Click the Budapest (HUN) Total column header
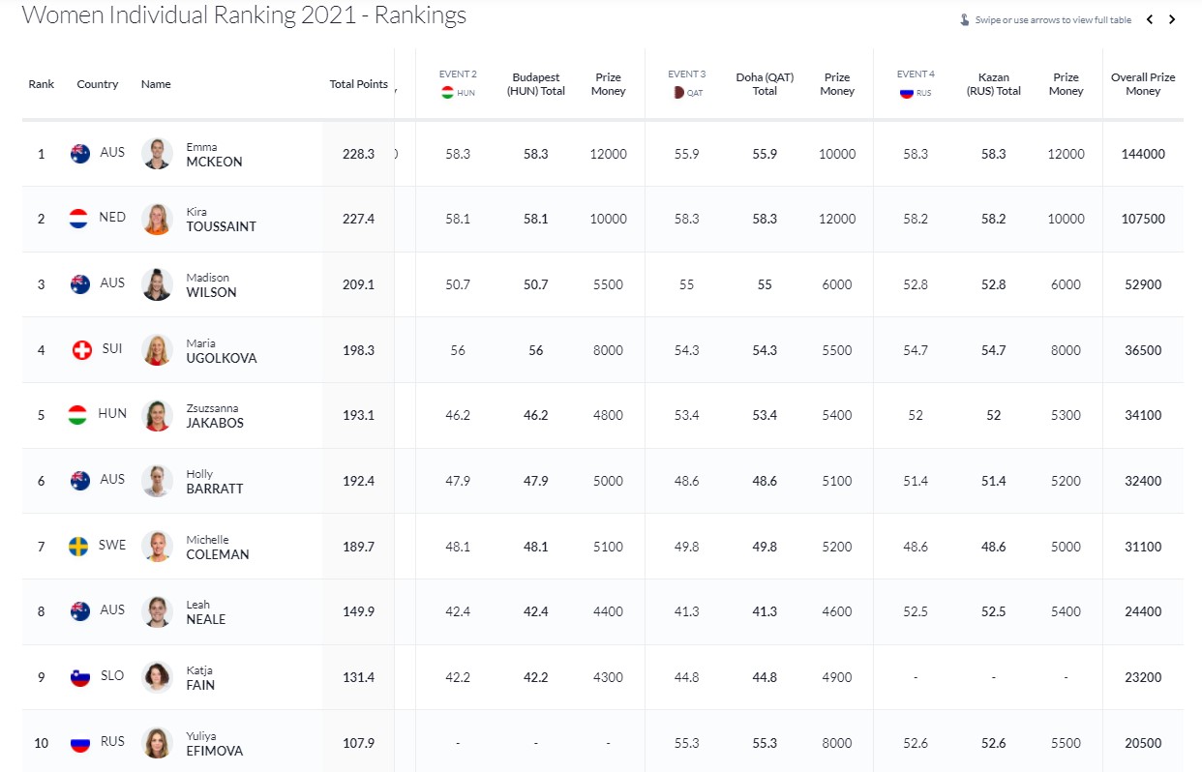The image size is (1202, 772). pos(538,84)
